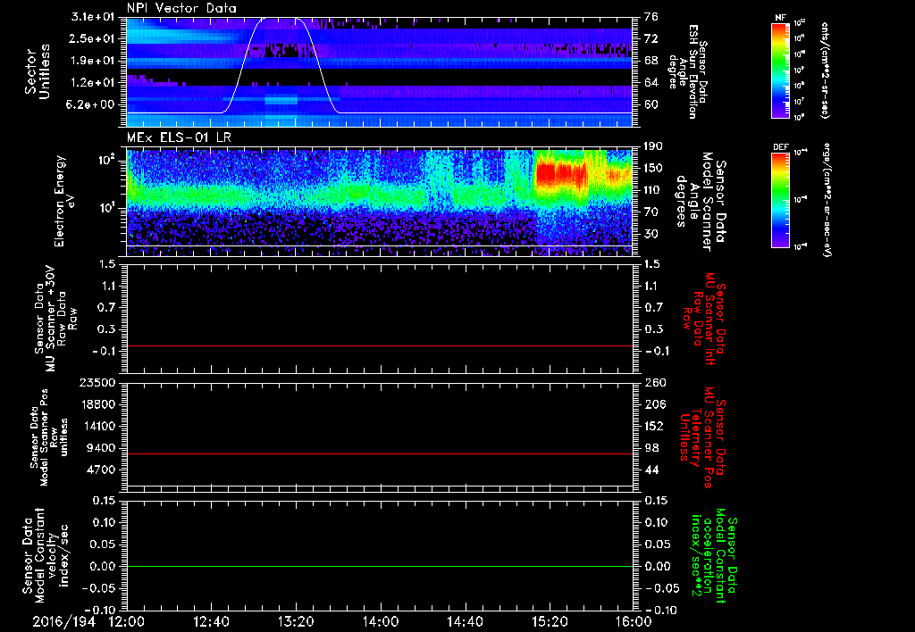
Task: Click the NF rainbow color bar
Action: tap(780, 70)
